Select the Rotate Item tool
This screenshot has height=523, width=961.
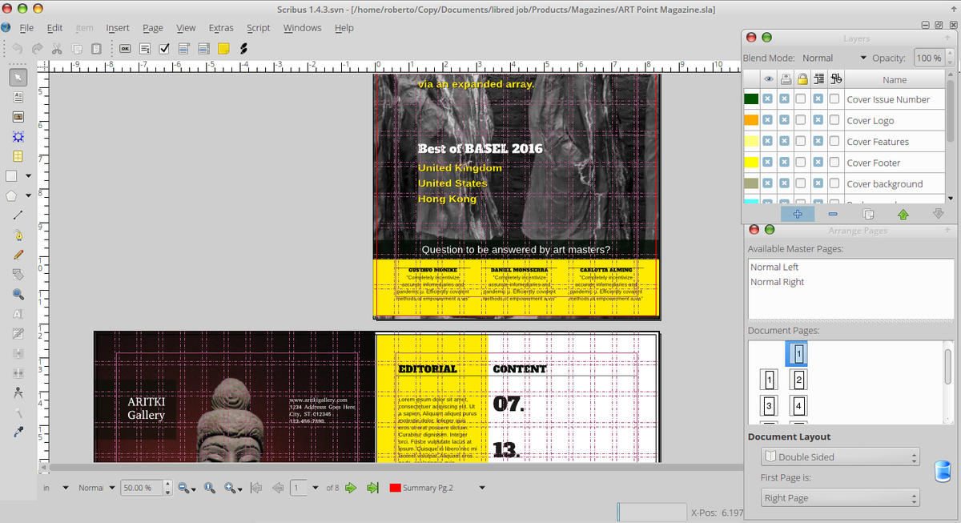pos(18,275)
